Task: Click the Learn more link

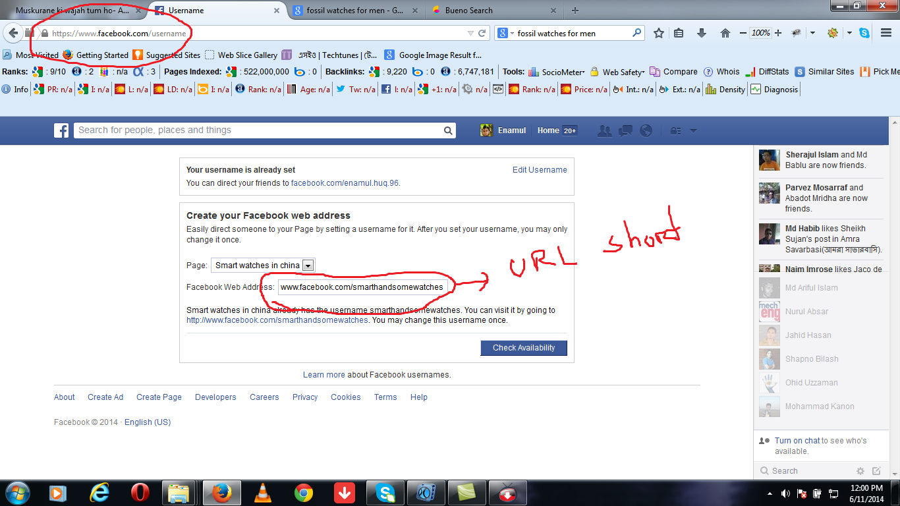Action: tap(324, 375)
